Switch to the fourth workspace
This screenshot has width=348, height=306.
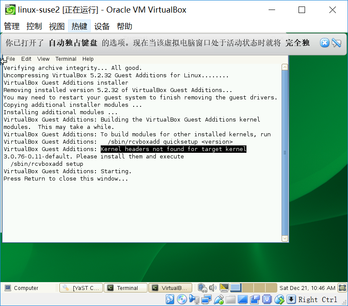271,288
